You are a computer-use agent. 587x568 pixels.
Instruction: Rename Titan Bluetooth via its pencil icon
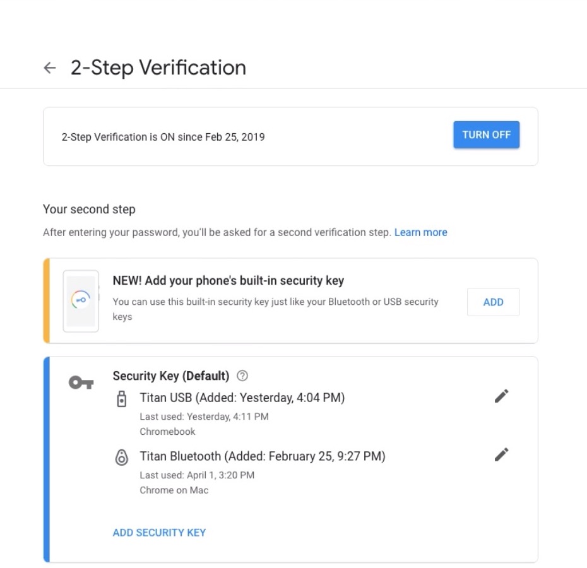501,454
